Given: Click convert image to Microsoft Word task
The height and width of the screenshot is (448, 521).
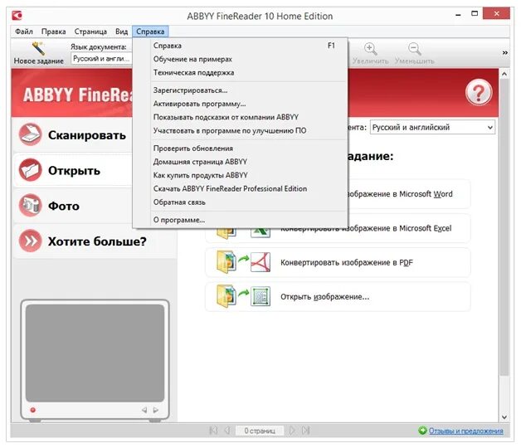Looking at the screenshot, I should pos(409,194).
